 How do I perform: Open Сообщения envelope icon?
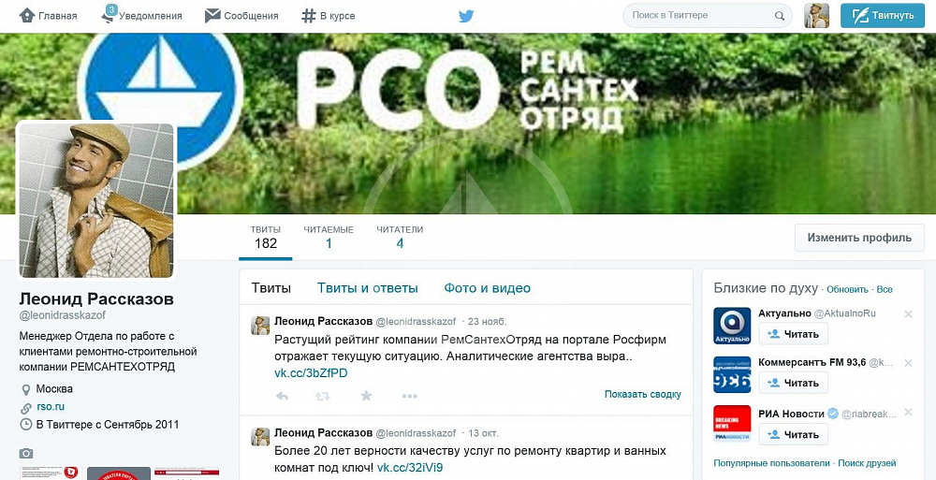tap(212, 16)
